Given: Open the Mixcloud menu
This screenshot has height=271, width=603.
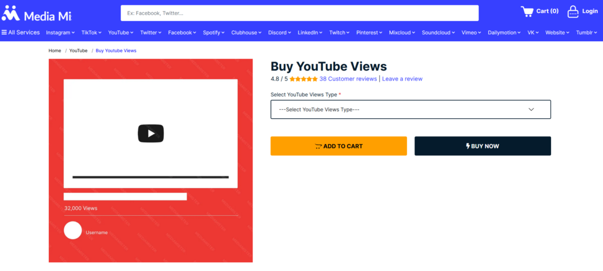Looking at the screenshot, I should (402, 33).
